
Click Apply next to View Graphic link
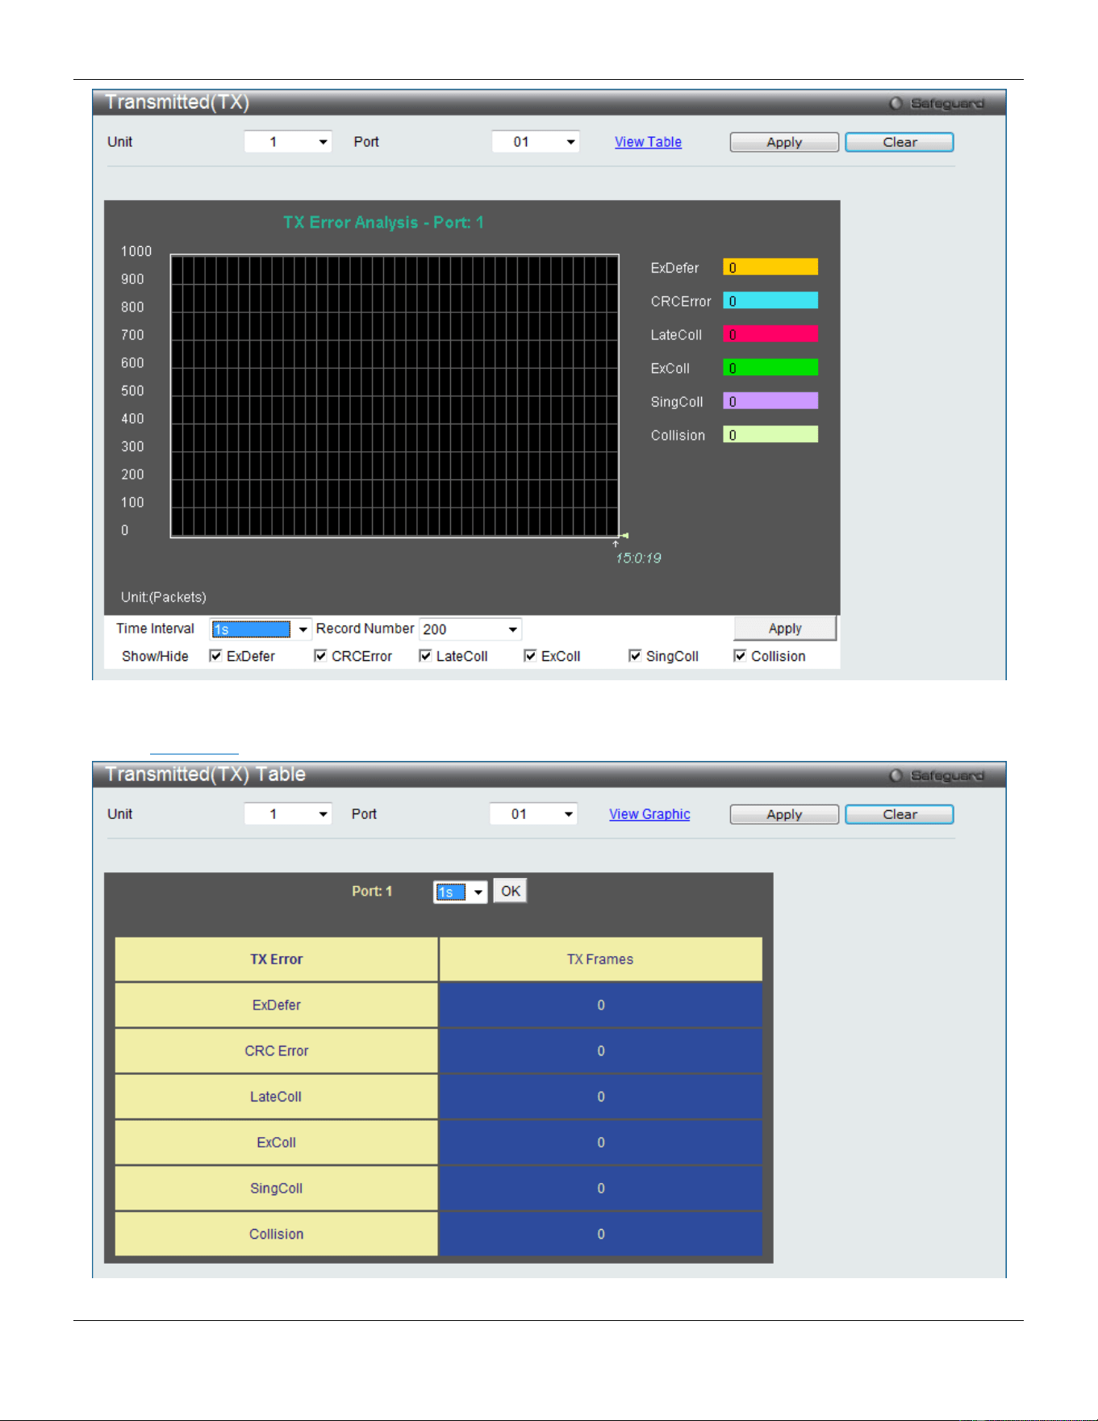pos(784,814)
